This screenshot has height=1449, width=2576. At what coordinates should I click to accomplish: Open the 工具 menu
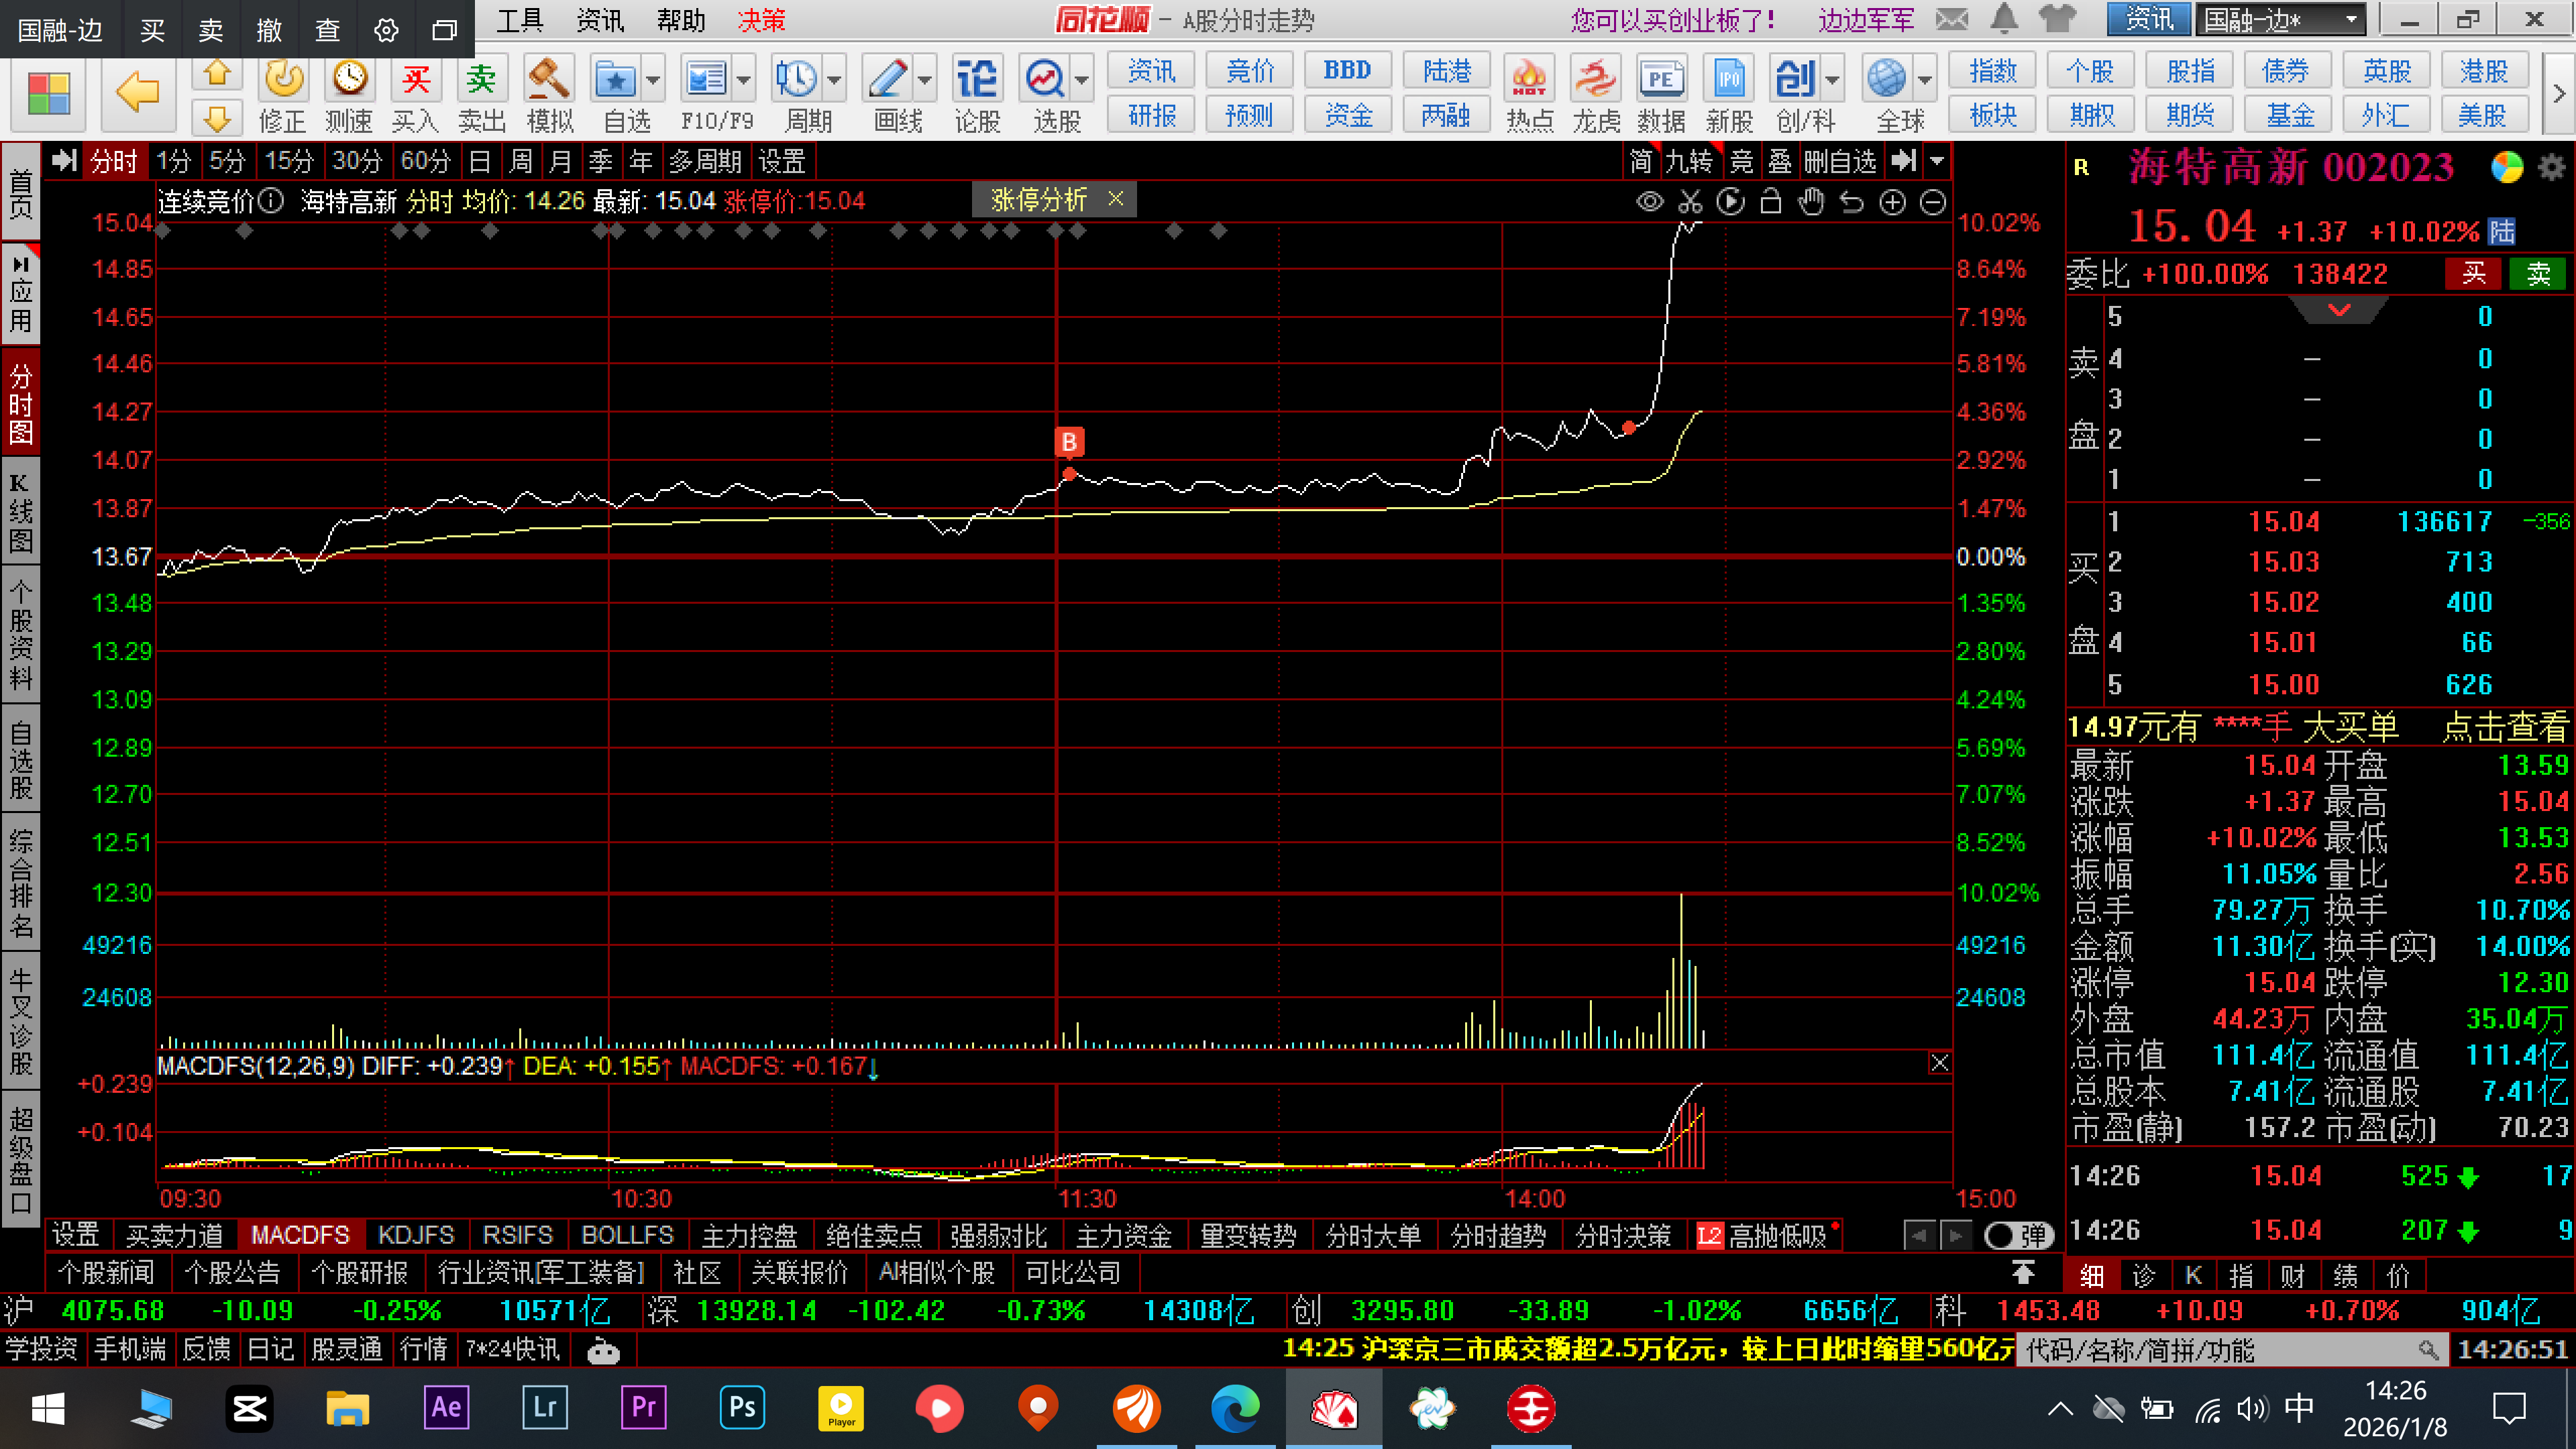(519, 21)
